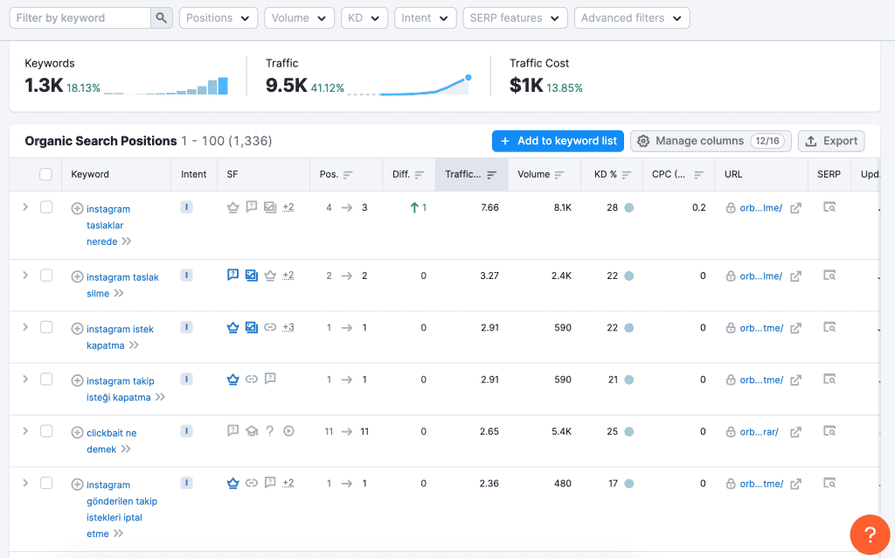Click the orange help question mark button
The image size is (895, 558).
coord(870,534)
